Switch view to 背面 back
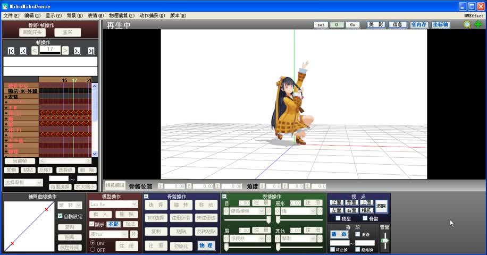 pos(351,202)
